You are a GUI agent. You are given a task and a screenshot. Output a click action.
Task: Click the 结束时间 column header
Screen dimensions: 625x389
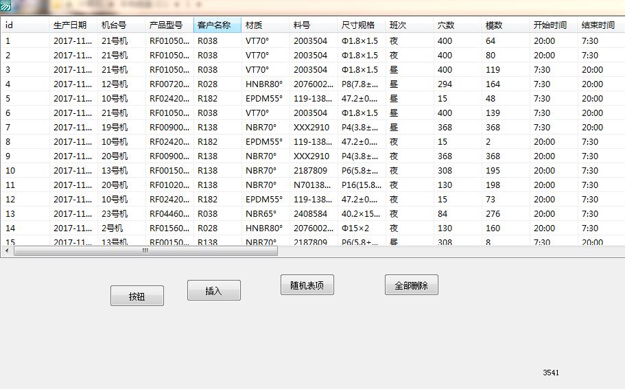coord(601,25)
